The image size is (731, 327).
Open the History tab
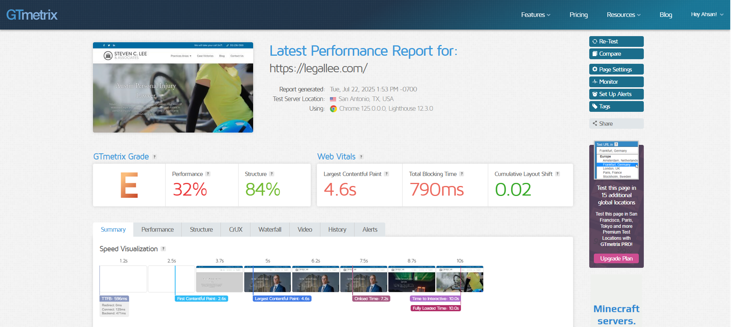click(x=337, y=229)
